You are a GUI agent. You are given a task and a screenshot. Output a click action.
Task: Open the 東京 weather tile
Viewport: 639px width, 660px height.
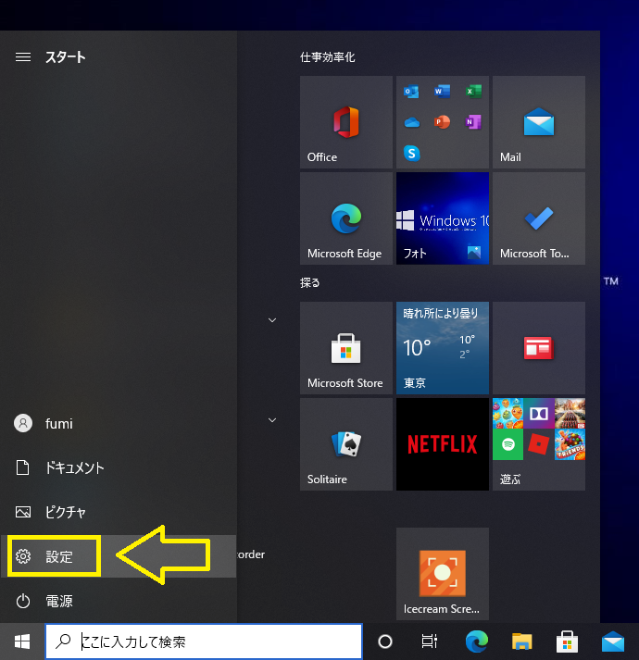(x=443, y=348)
